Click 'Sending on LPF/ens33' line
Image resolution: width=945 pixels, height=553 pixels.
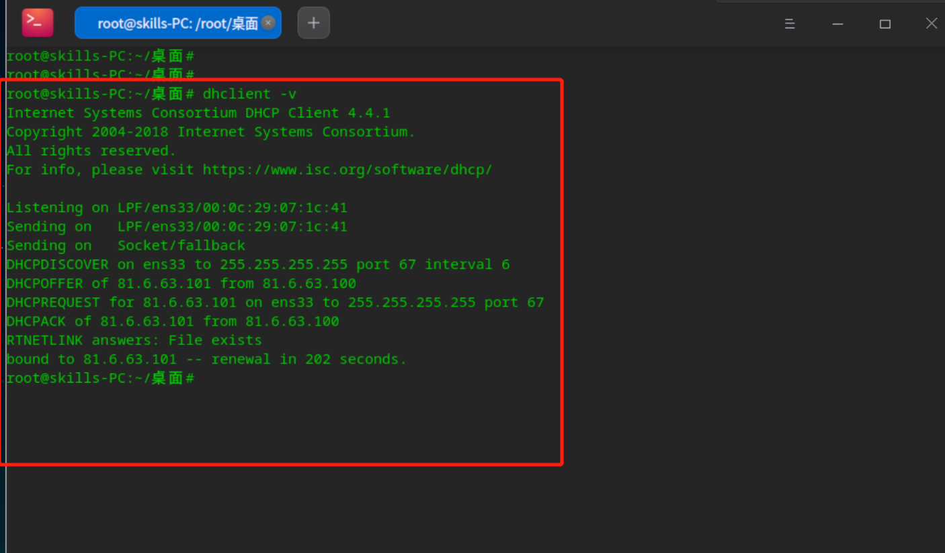point(177,226)
